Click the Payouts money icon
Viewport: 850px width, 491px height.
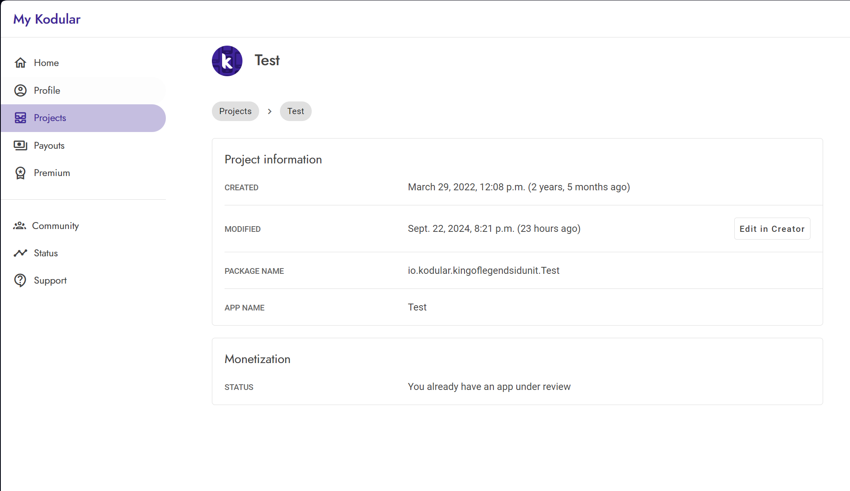(x=20, y=145)
